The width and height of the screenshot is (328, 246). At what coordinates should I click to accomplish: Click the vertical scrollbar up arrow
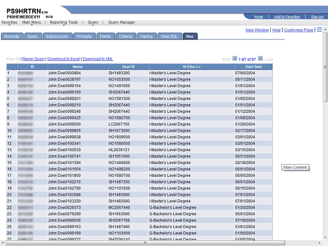click(325, 30)
